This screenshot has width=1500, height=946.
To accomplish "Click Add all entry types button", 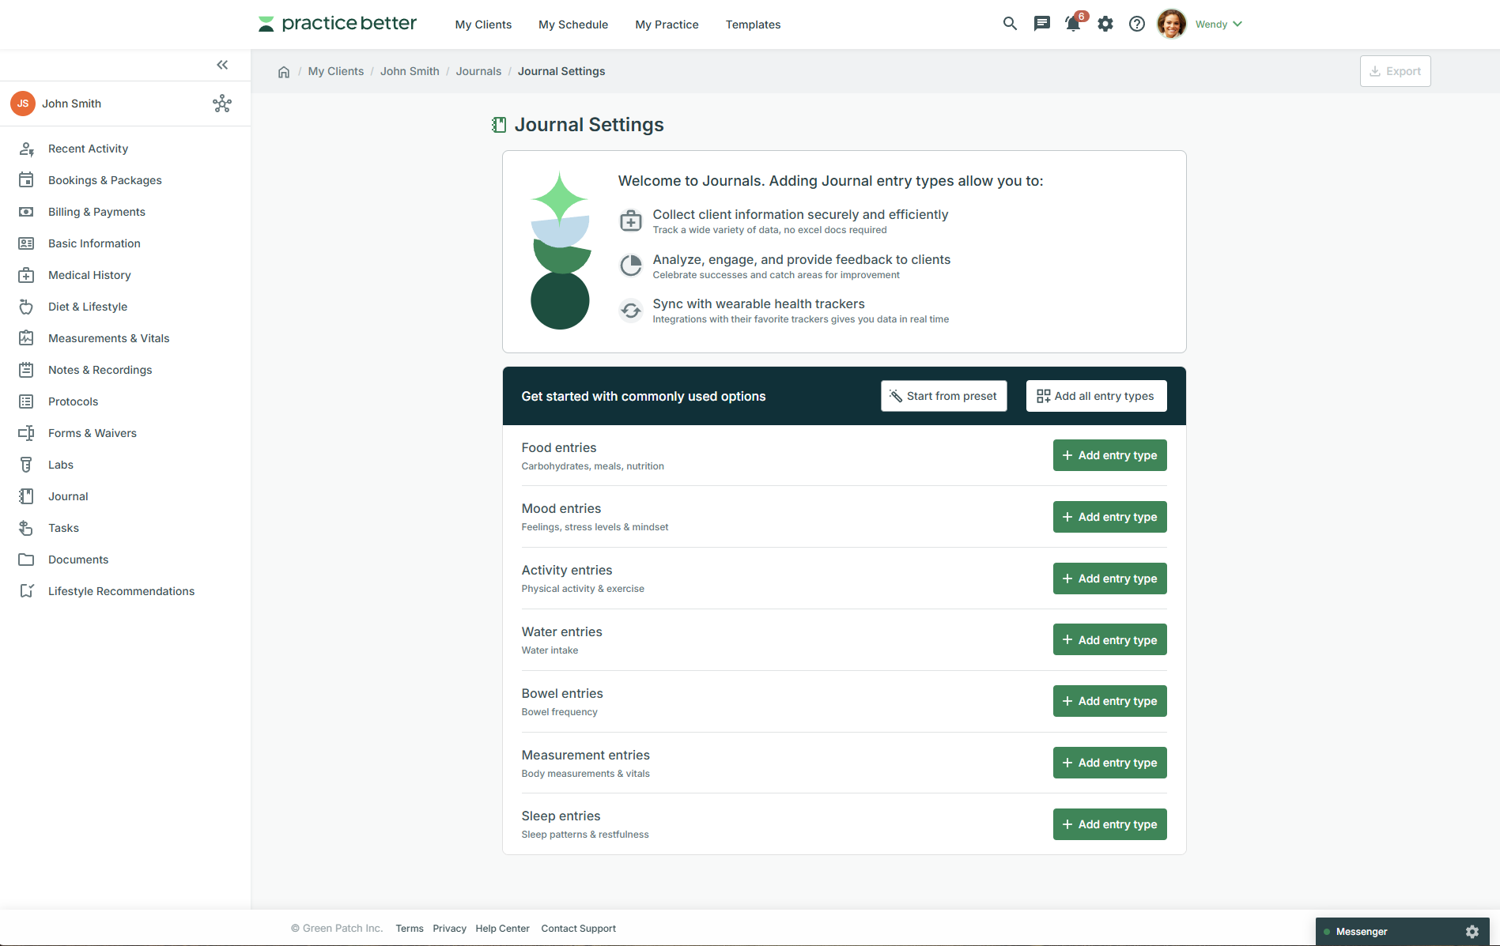I will [1096, 396].
